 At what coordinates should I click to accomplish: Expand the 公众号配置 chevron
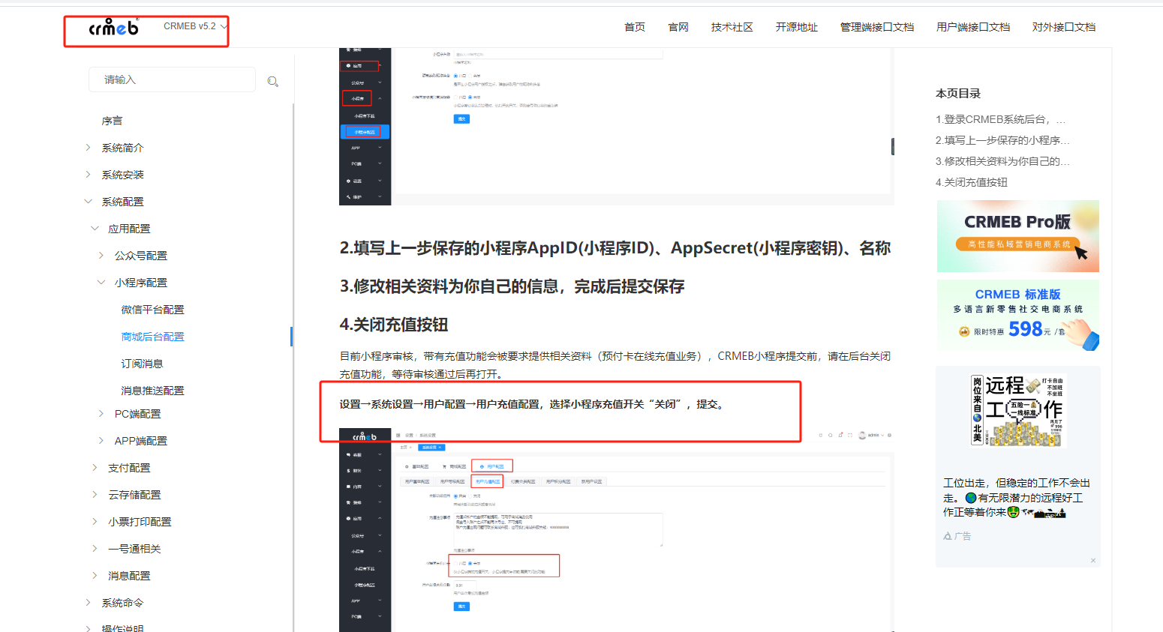click(101, 256)
